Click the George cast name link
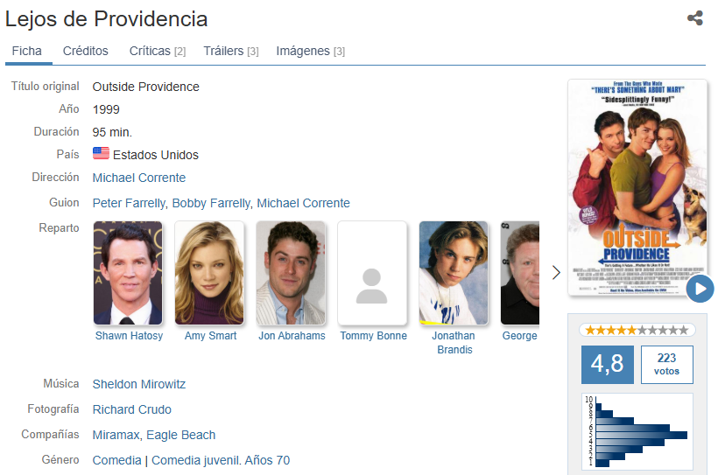Viewport: 718px width, 475px height. (x=520, y=336)
